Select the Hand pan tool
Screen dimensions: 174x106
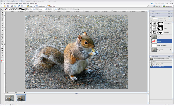(2, 14)
